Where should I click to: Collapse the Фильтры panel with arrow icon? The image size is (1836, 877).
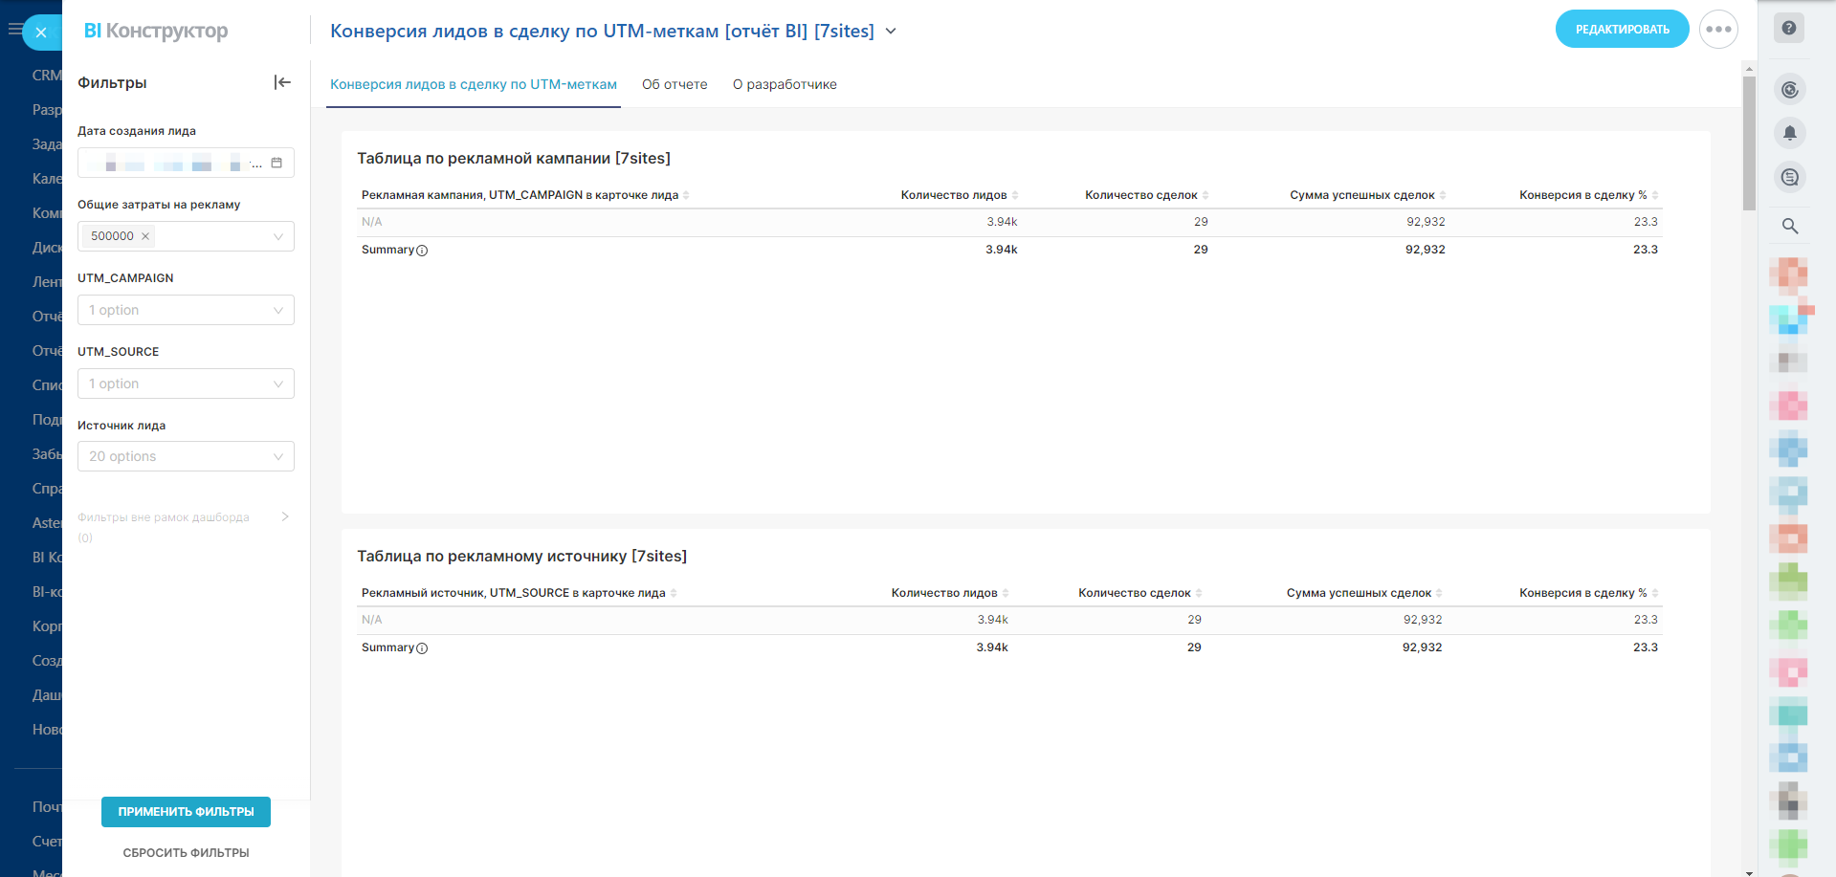(x=282, y=82)
